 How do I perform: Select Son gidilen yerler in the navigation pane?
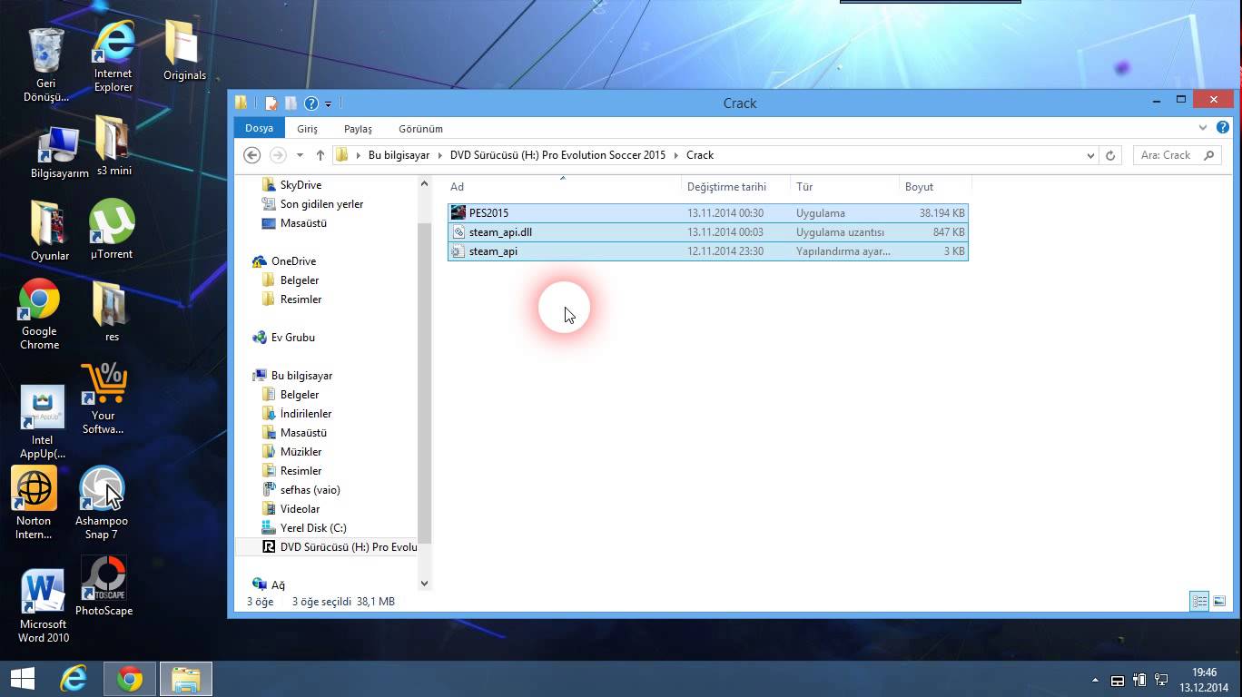coord(321,204)
